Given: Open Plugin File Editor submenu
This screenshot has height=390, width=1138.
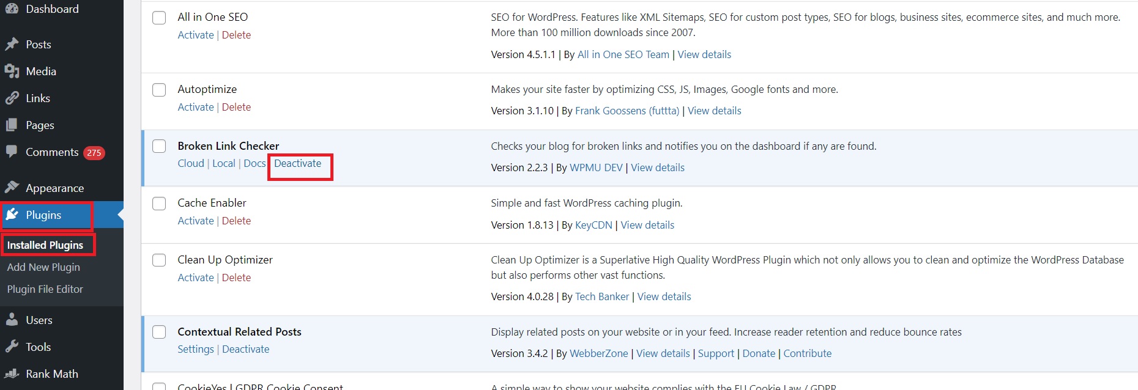Looking at the screenshot, I should [45, 289].
